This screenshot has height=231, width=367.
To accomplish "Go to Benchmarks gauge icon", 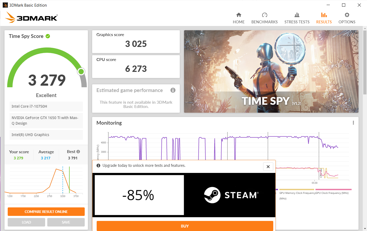I will point(264,15).
